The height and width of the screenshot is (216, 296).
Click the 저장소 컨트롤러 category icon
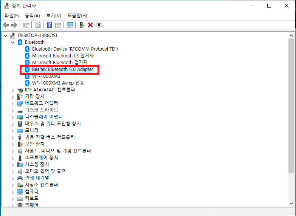pos(20,185)
